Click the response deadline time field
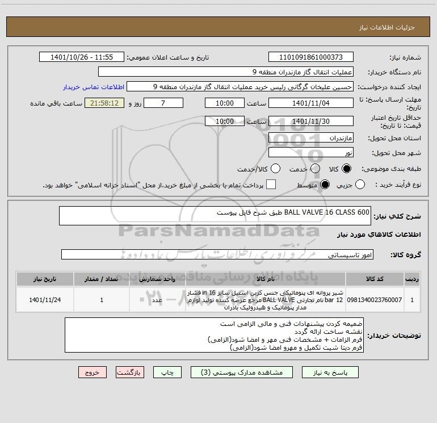437x423 pixels. [x=225, y=103]
